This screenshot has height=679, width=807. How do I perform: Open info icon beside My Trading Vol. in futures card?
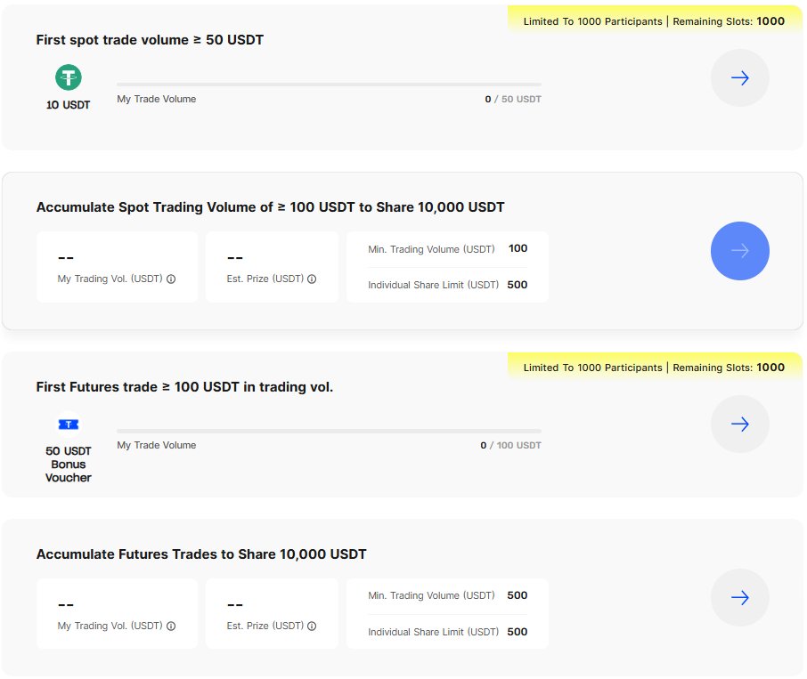171,626
